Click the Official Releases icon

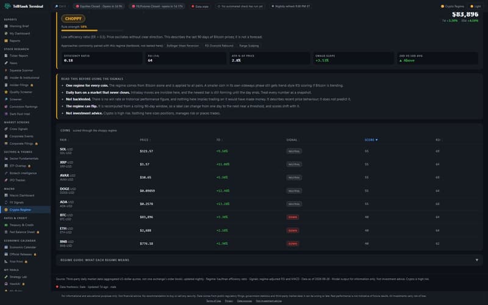click(6, 254)
